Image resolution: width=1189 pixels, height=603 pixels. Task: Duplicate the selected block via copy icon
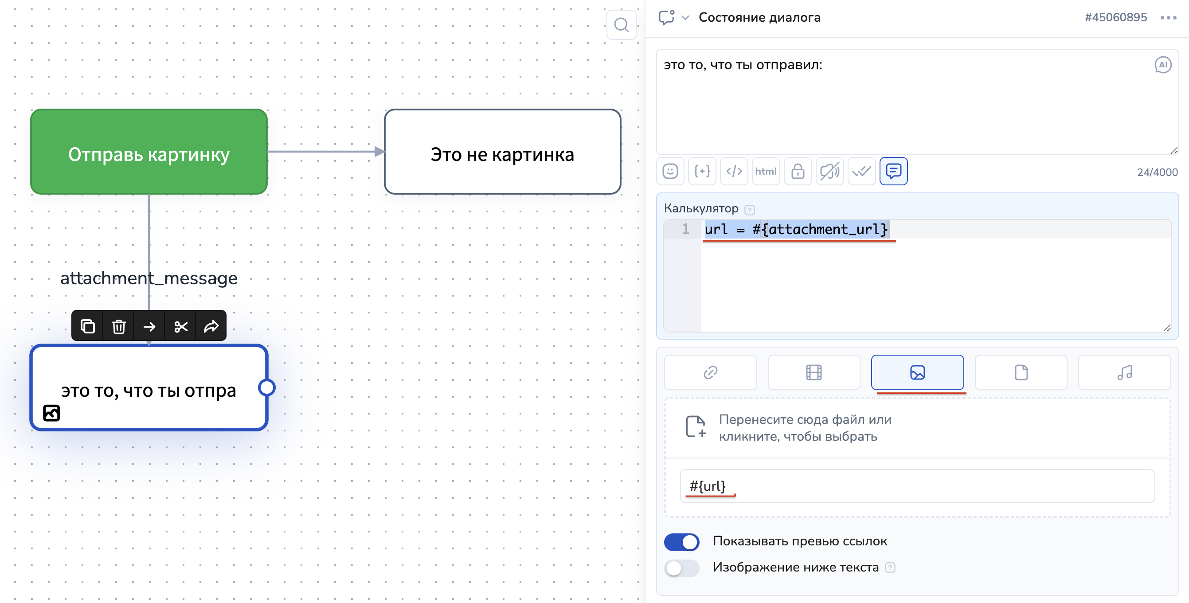point(88,326)
